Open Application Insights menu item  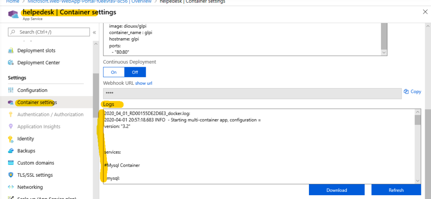(39, 127)
